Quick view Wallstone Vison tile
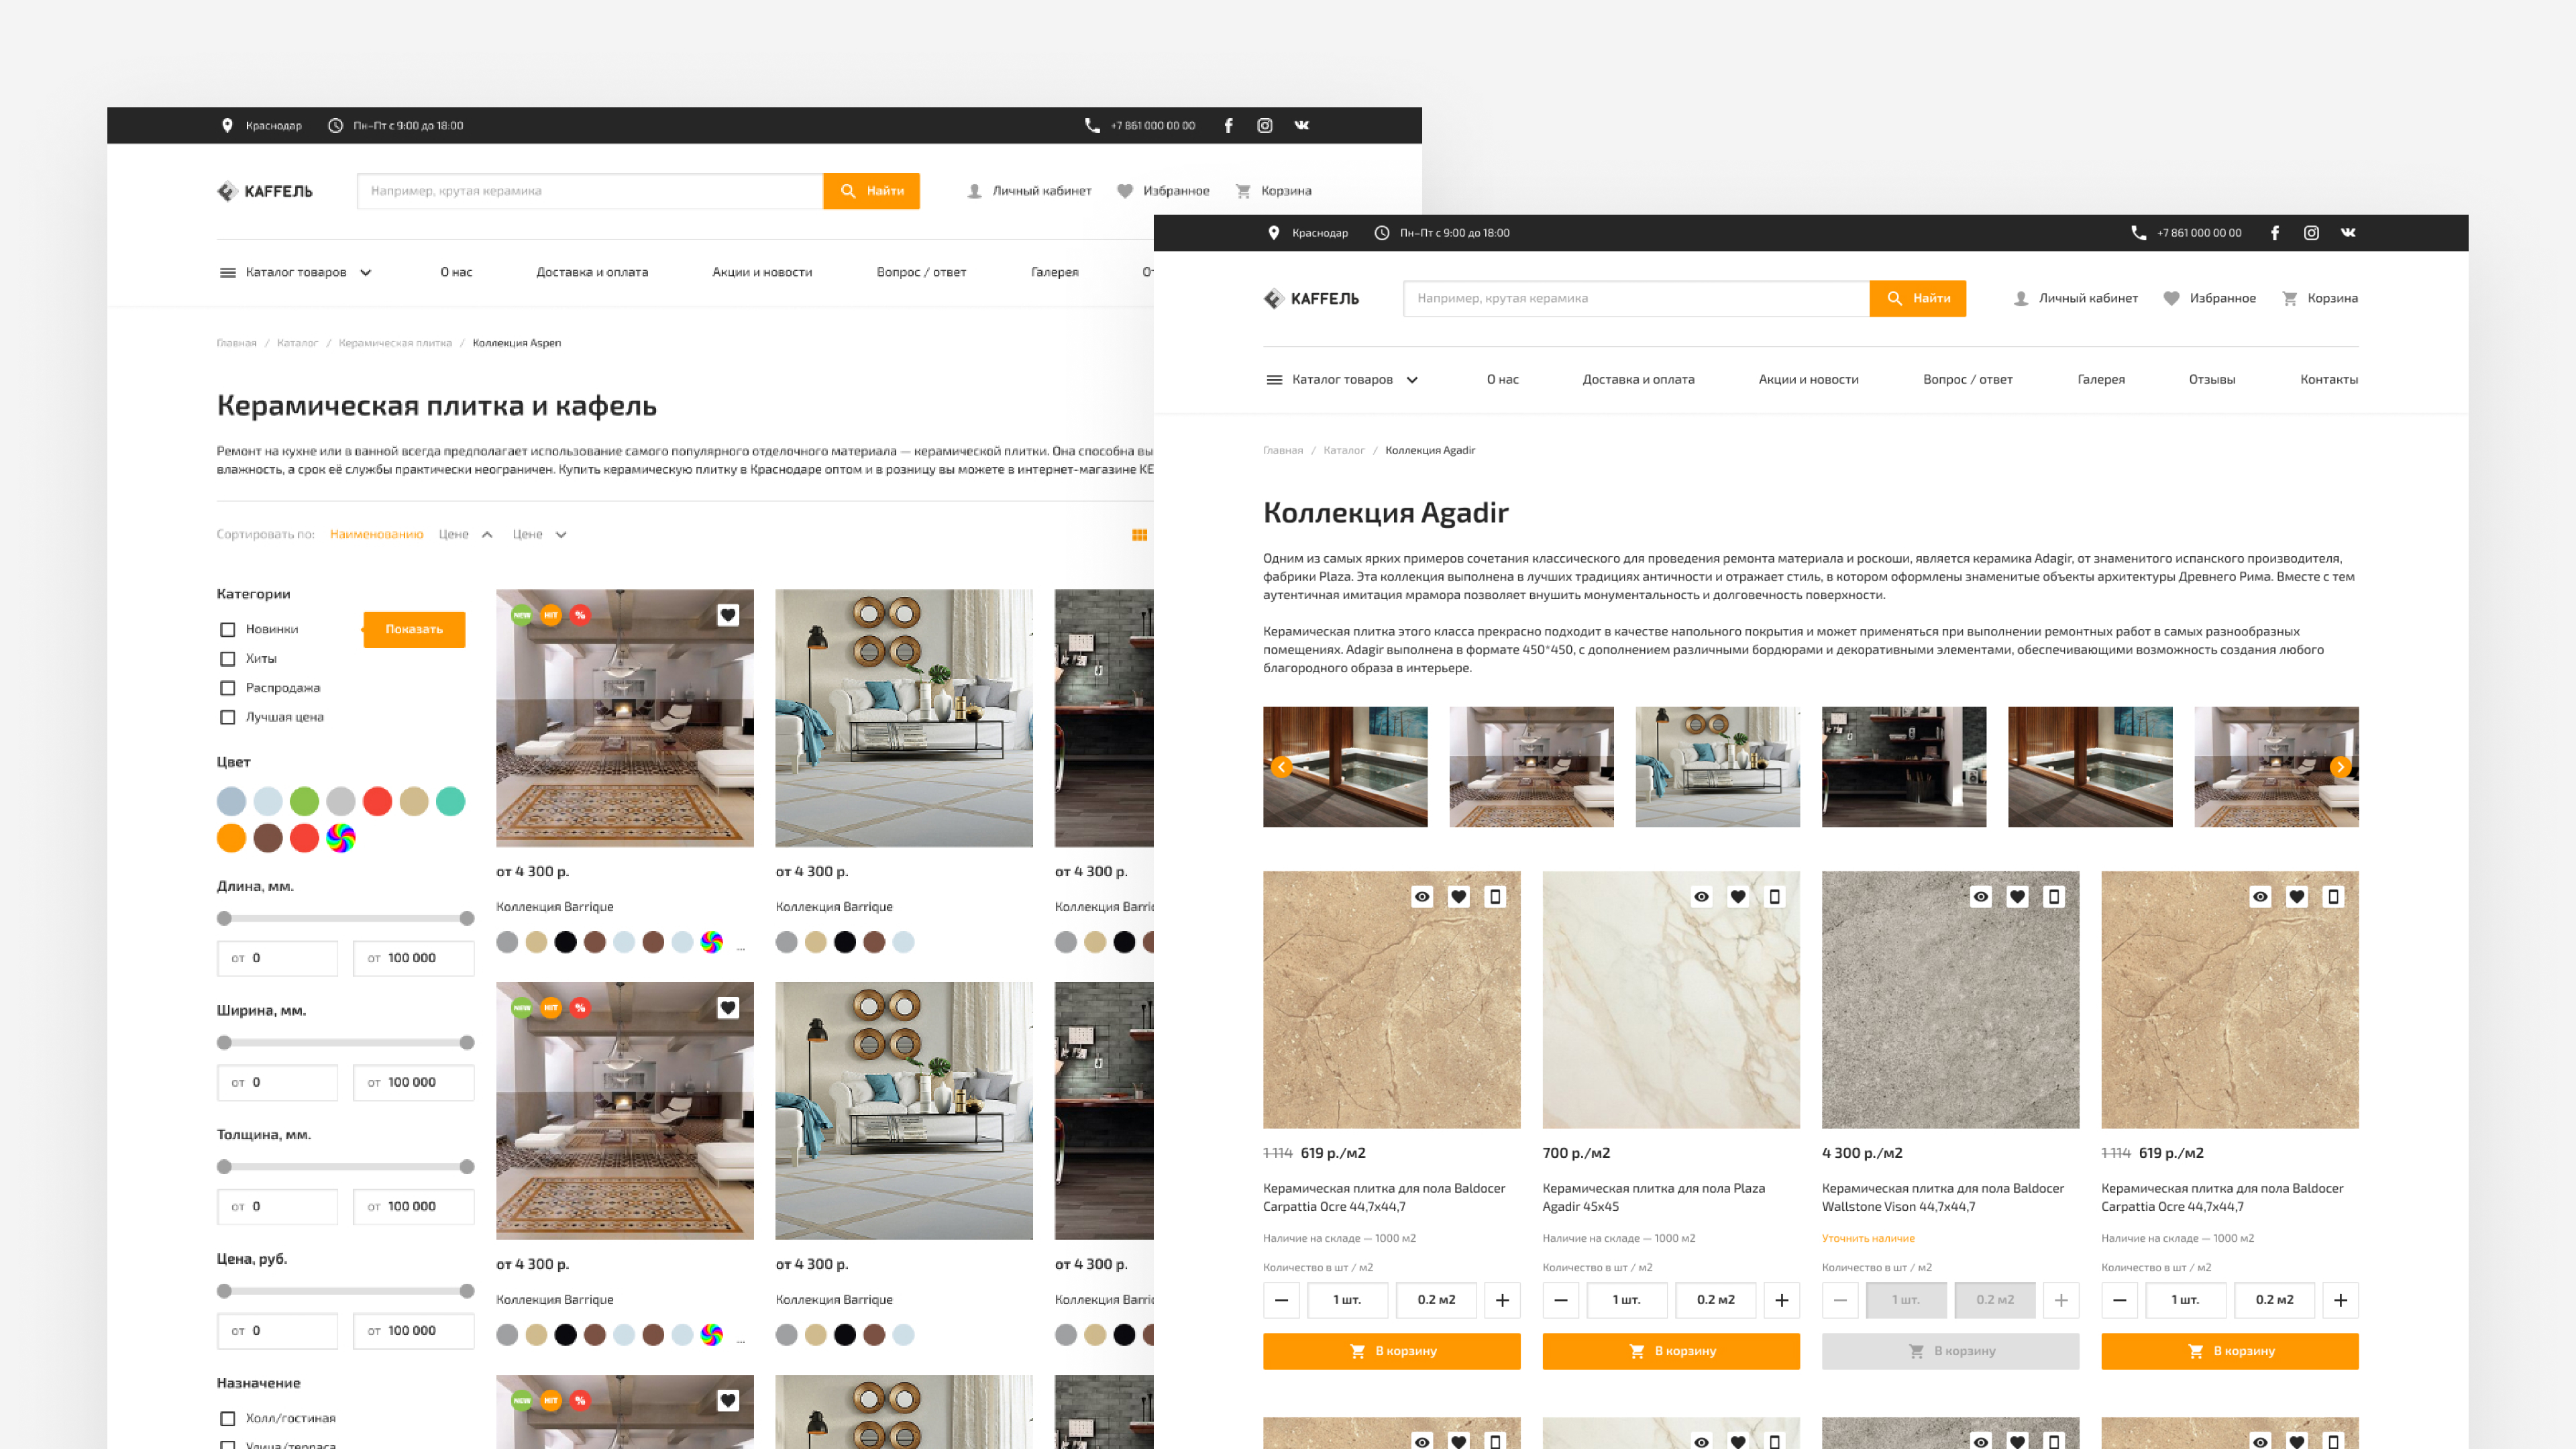Screen dimensions: 2576x1449 [x=1980, y=897]
